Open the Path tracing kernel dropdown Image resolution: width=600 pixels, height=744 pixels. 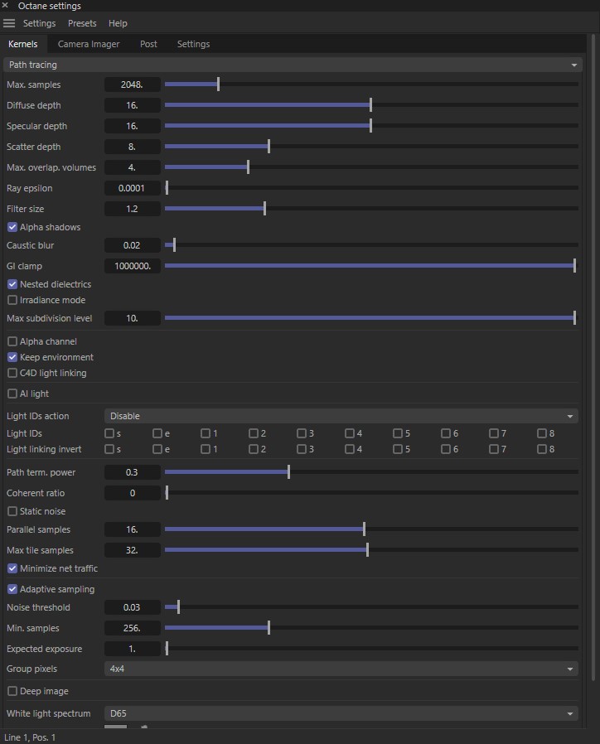click(293, 65)
